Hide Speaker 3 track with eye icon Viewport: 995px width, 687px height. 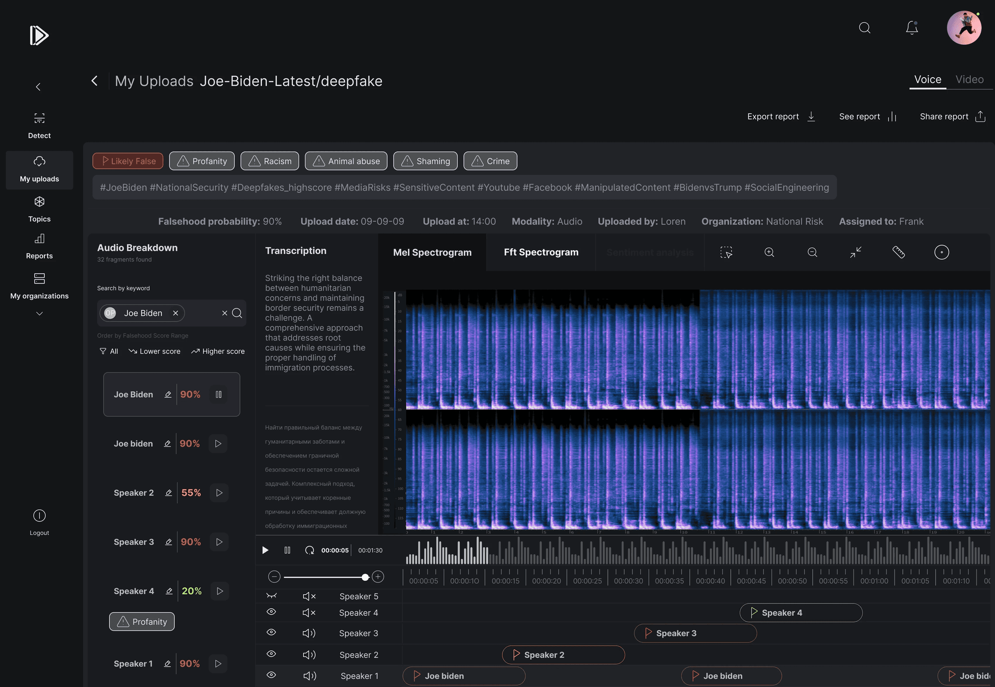click(x=272, y=633)
